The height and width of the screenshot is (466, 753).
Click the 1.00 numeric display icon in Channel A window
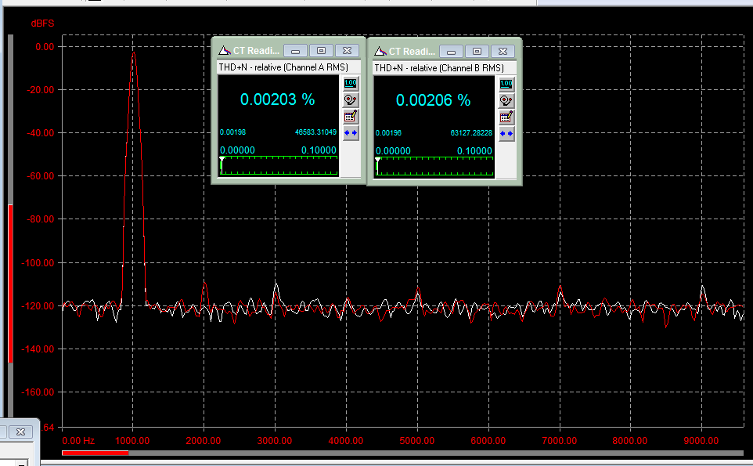[351, 83]
